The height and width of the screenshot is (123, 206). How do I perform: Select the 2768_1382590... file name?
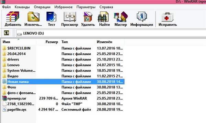[21, 104]
